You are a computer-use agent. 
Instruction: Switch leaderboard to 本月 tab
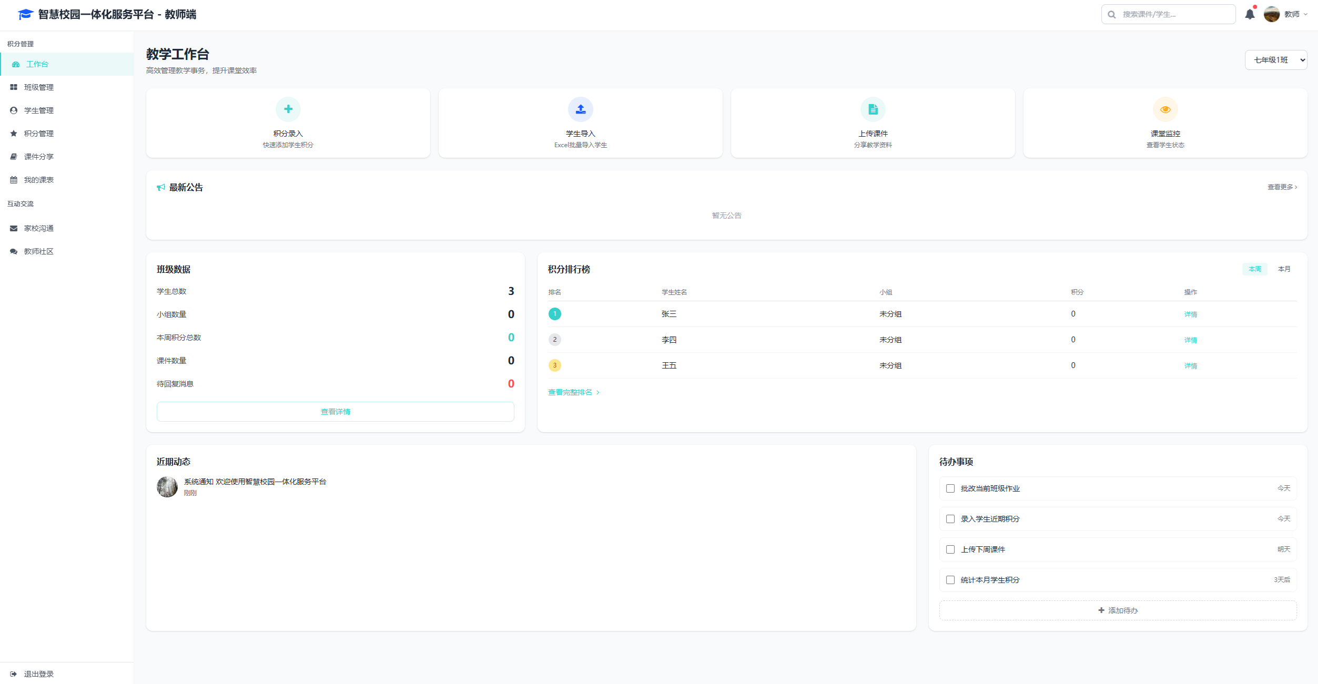1284,269
